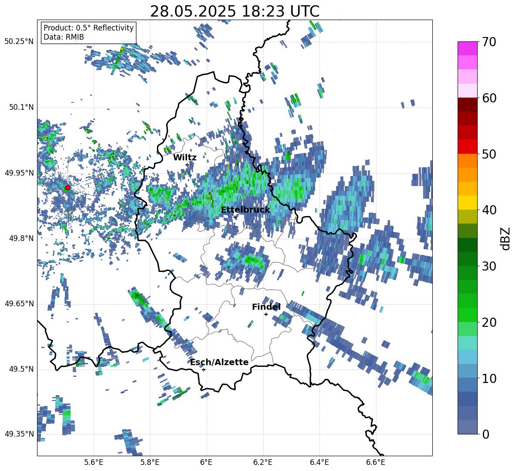This screenshot has width=516, height=471.
Task: Click the 0 label on the colorbar
Action: coord(485,434)
